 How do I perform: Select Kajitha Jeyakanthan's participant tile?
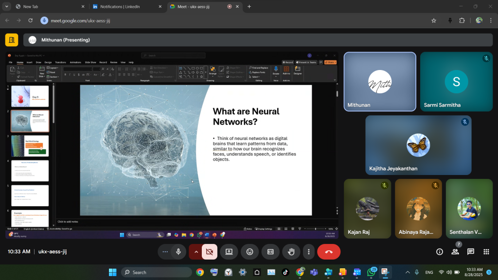418,145
